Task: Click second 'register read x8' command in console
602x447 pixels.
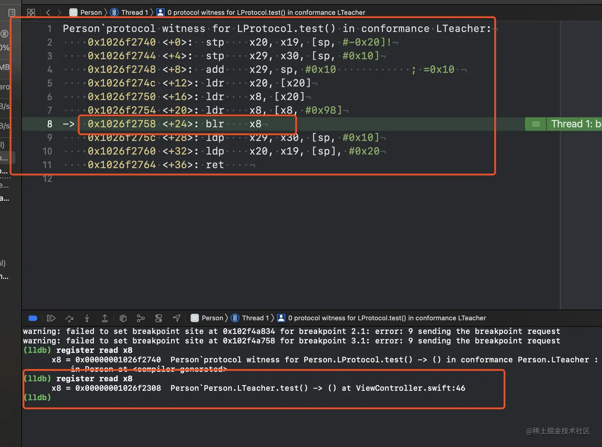Action: (x=94, y=379)
